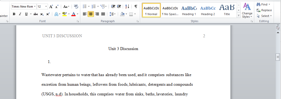
Task: Apply Title style
Action: pos(227,10)
